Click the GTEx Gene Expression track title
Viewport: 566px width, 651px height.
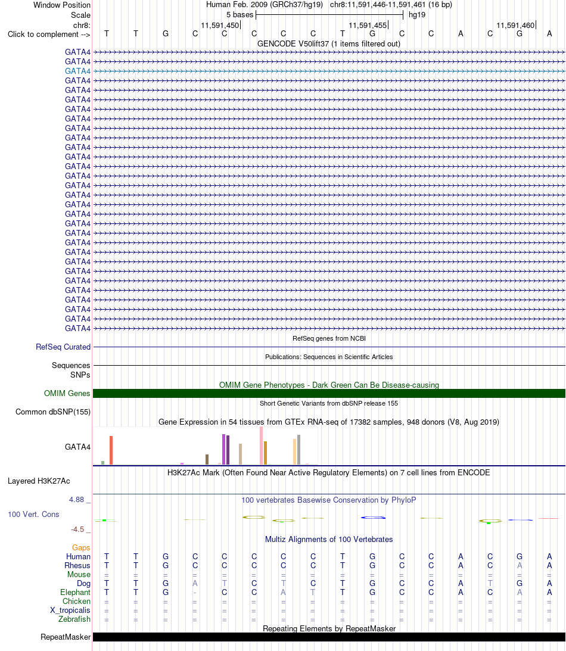coord(329,422)
